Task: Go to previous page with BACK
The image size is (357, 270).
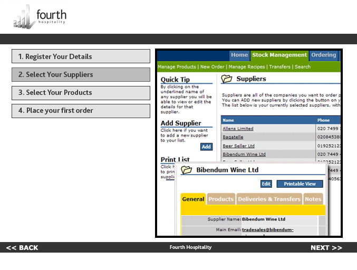Action: tap(22, 248)
